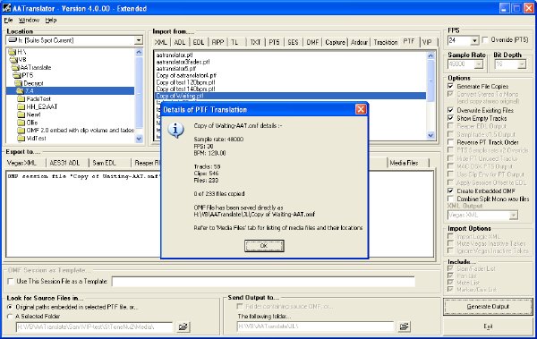Open the Window menu

[x=29, y=21]
